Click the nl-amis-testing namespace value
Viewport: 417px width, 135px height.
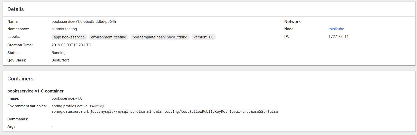click(64, 29)
